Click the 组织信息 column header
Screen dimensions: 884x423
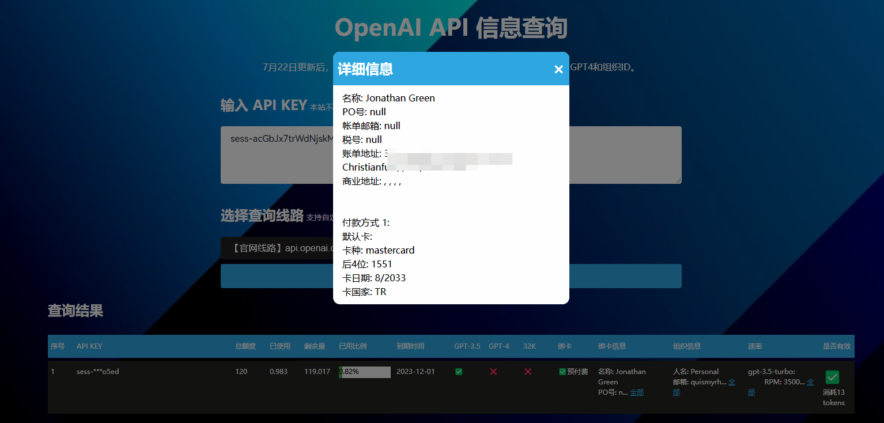[687, 346]
